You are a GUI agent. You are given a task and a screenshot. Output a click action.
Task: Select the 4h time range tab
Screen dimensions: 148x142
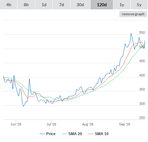(x=9, y=5)
